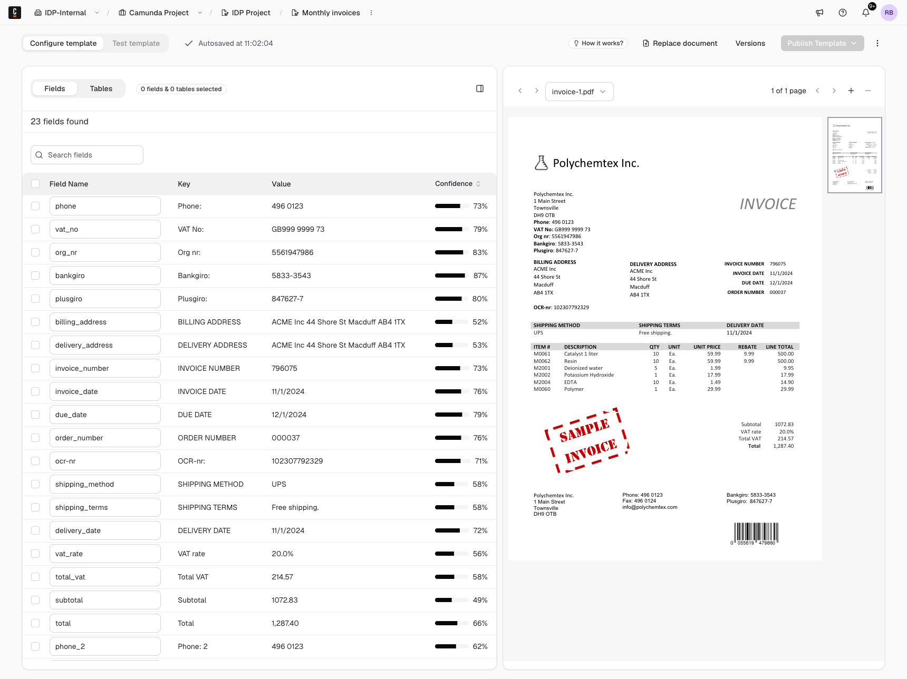Image resolution: width=907 pixels, height=679 pixels.
Task: Select the invoice page thumbnail
Action: tap(855, 155)
